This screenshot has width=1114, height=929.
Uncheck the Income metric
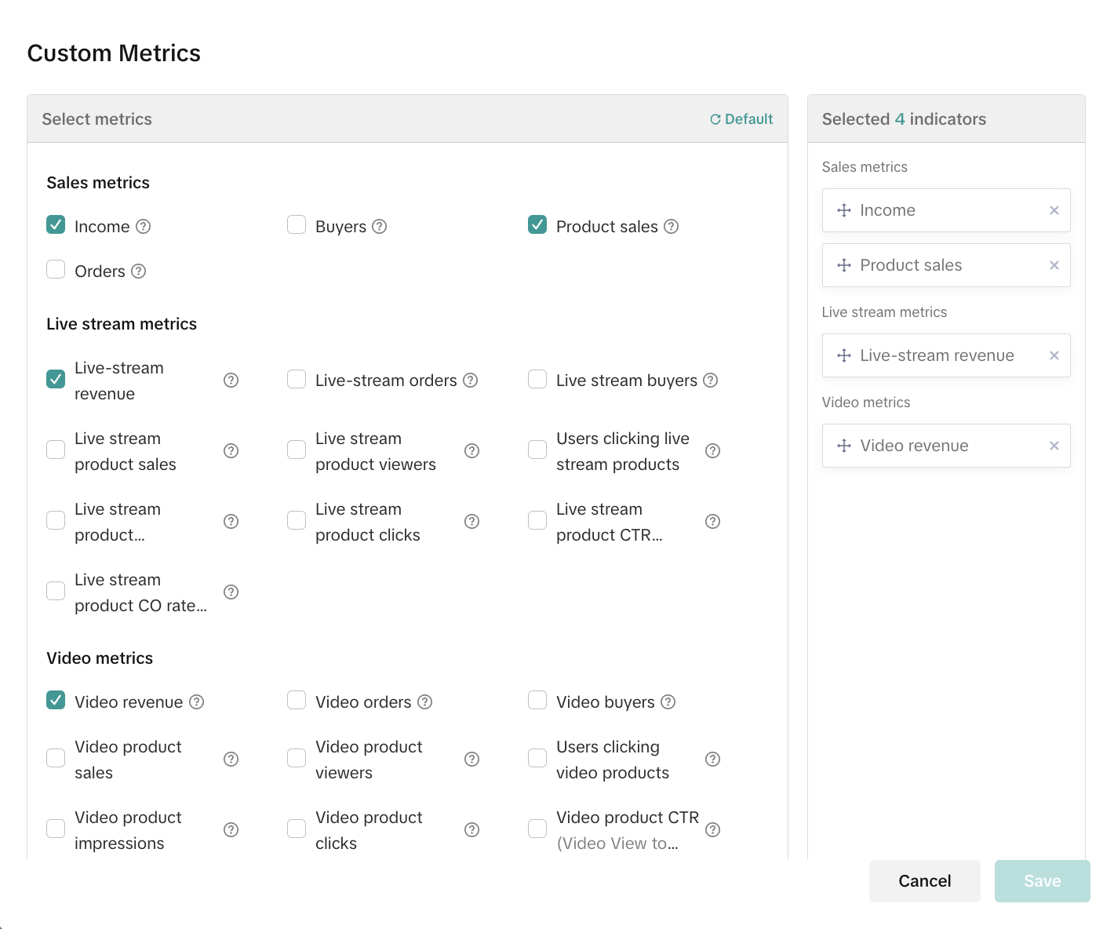tap(56, 225)
